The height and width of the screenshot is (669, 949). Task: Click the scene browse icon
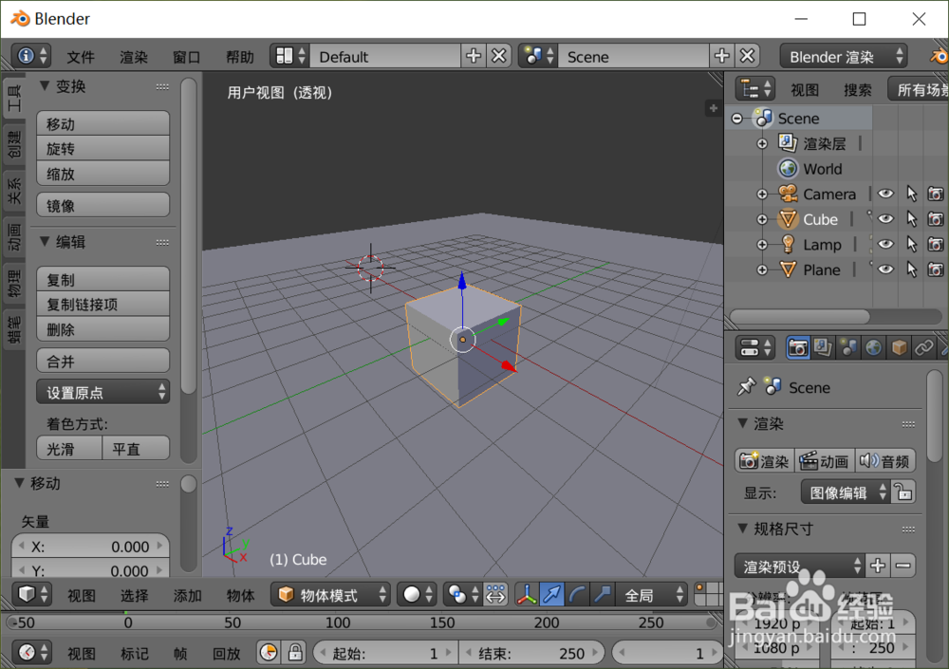point(538,56)
